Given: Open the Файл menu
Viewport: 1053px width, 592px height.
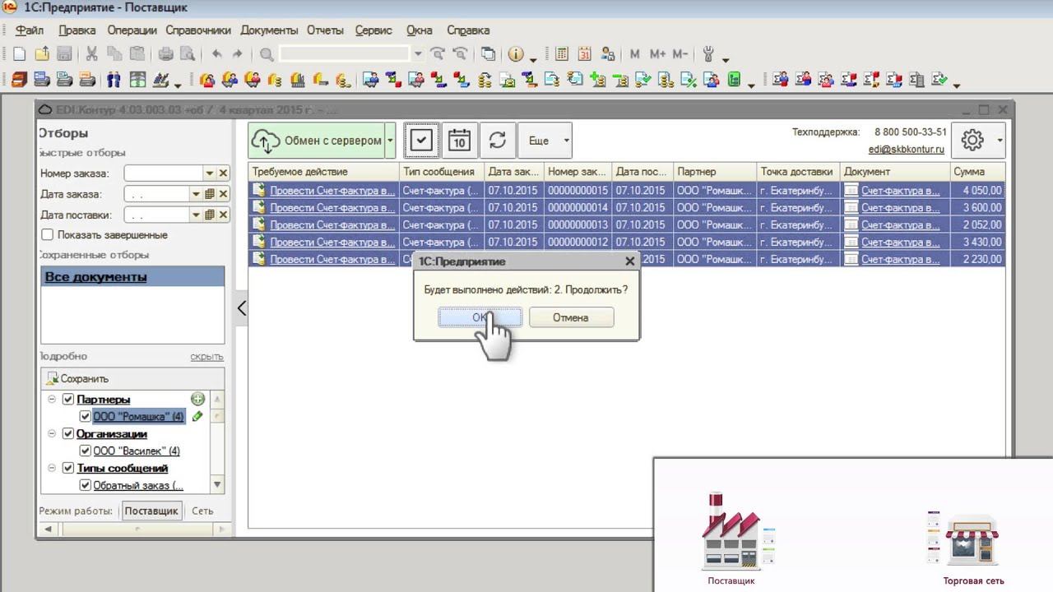Looking at the screenshot, I should pyautogui.click(x=30, y=30).
